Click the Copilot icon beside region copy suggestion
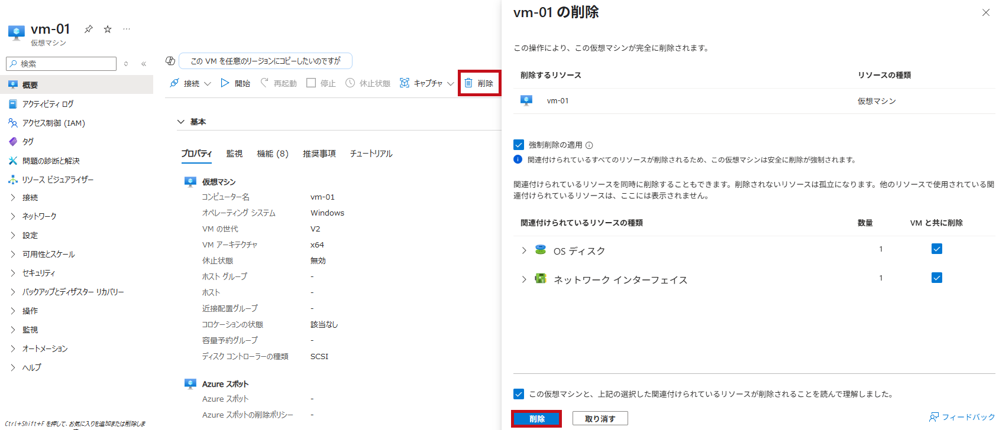 pos(170,61)
